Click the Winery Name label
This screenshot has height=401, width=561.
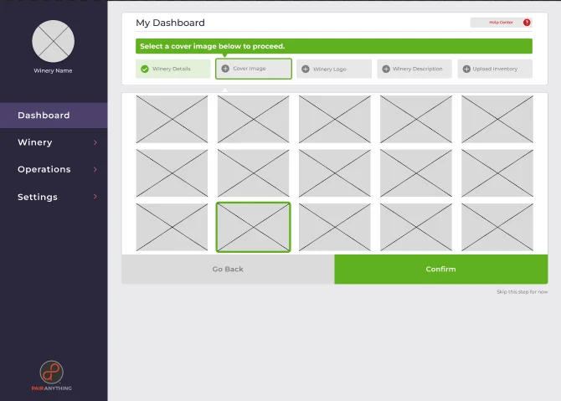click(x=53, y=71)
